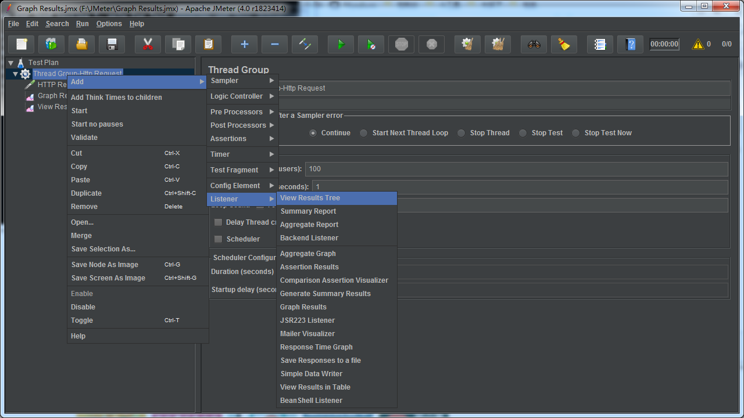Select the Stop Test radio button

(523, 133)
